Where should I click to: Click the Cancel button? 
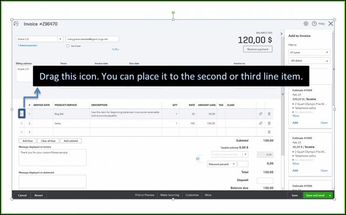click(22, 195)
